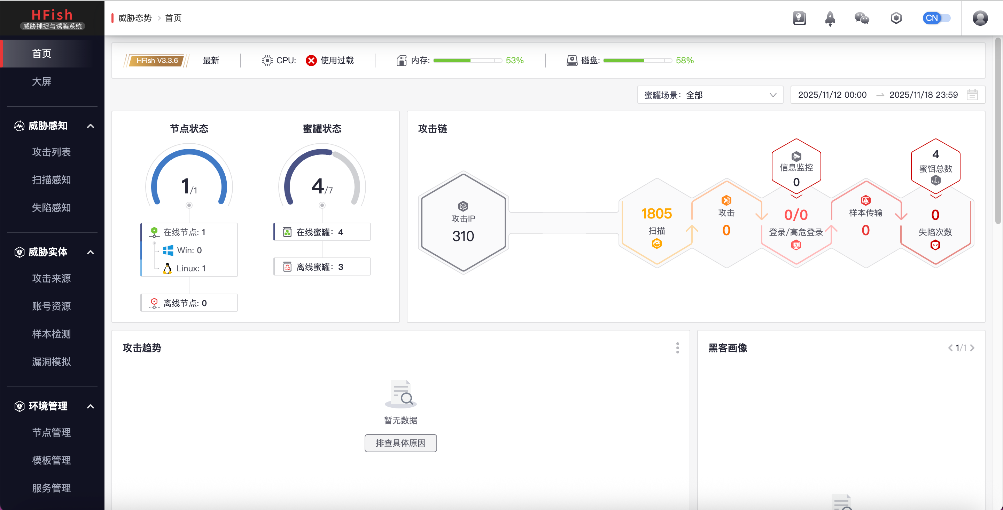Image resolution: width=1003 pixels, height=510 pixels.
Task: Click the calendar icon in date range
Action: pos(972,95)
